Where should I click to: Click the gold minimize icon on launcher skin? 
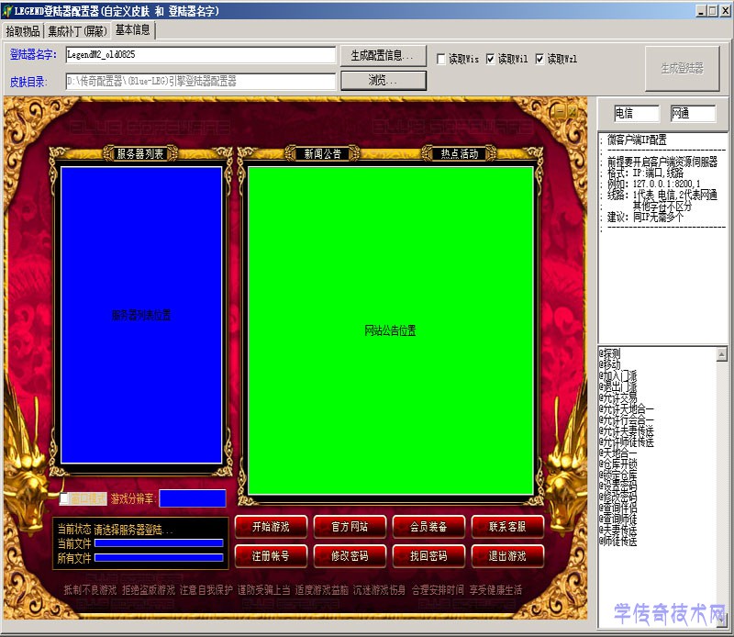558,111
